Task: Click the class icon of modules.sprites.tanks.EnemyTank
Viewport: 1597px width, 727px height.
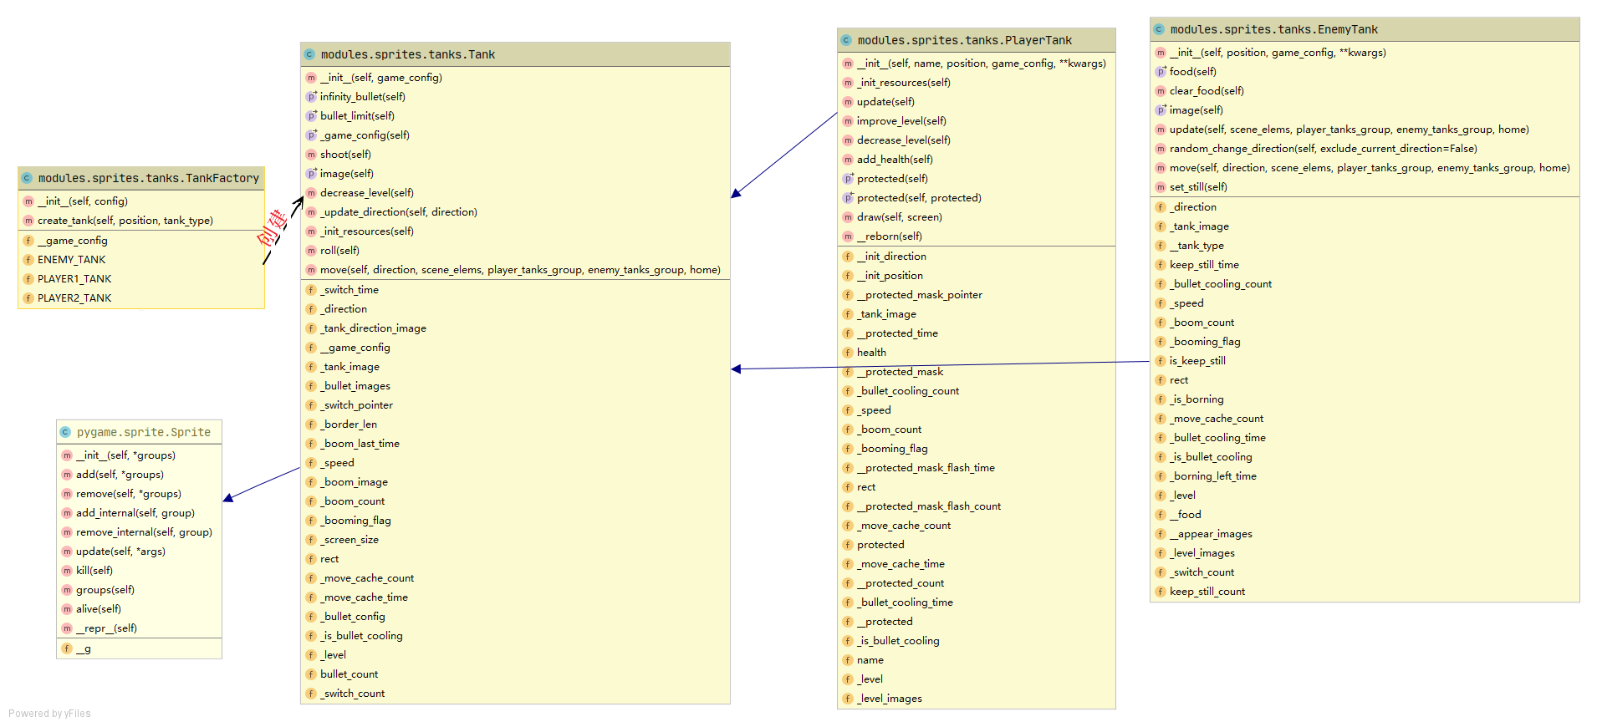Action: pyautogui.click(x=1159, y=29)
